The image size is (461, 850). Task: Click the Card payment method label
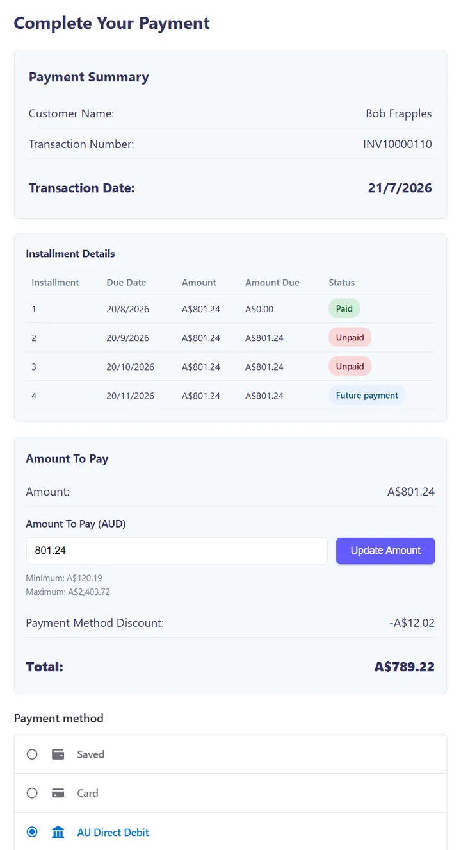point(88,793)
